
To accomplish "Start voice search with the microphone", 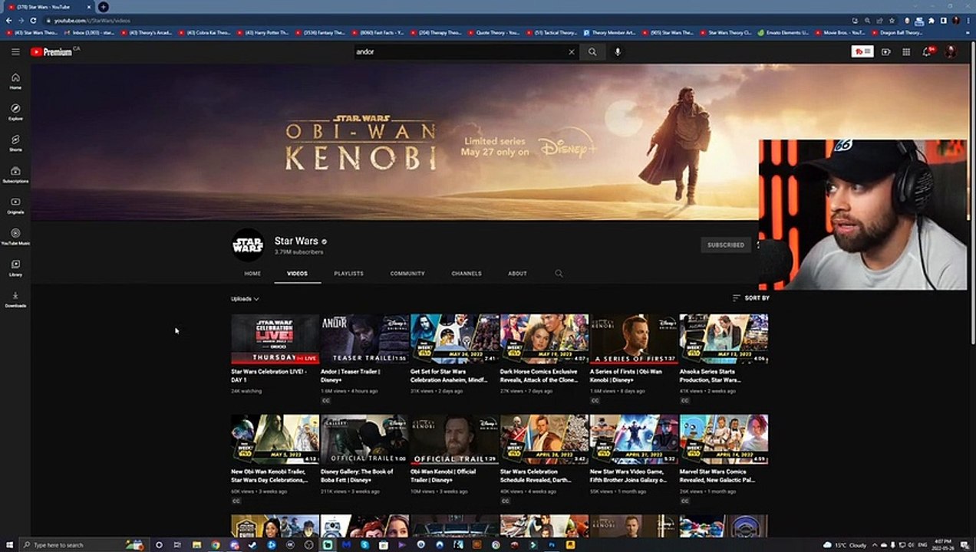I will click(618, 51).
